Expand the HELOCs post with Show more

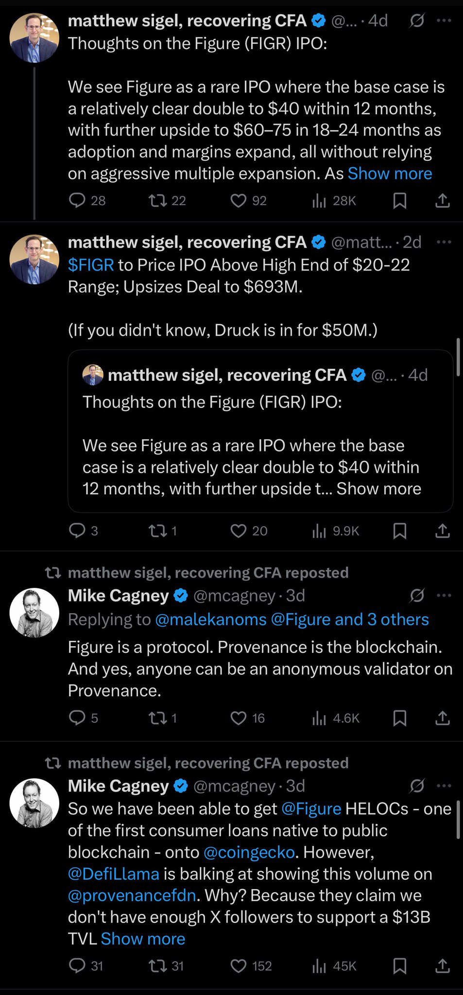point(143,939)
